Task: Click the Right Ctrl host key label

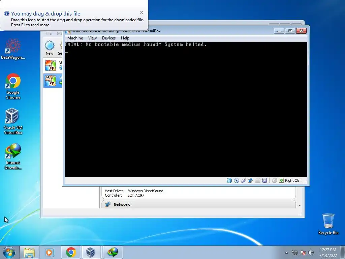Action: click(293, 180)
